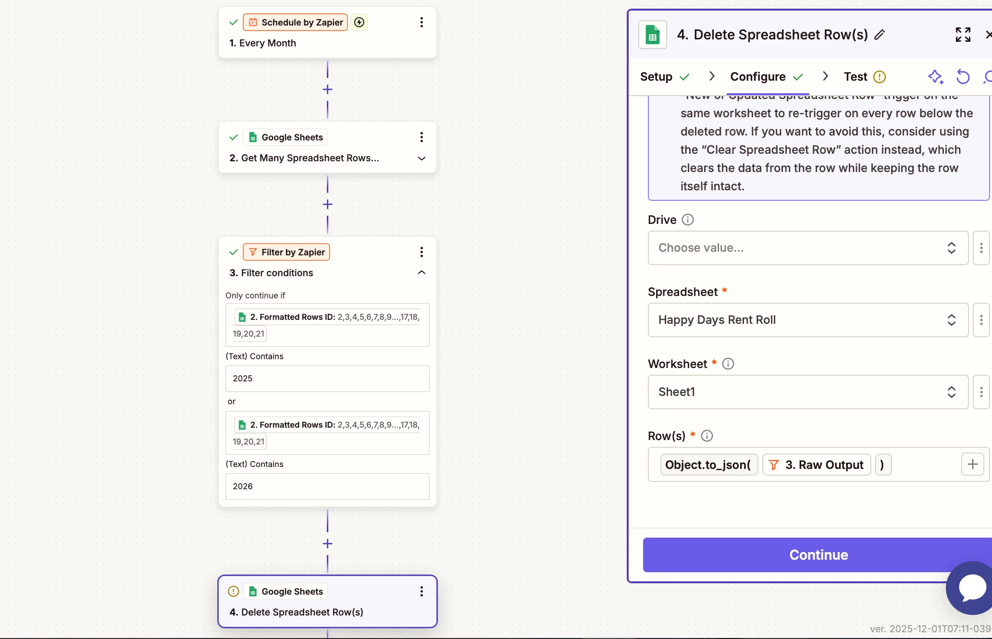
Task: Expand the Get Many Spreadsheet Rows step
Action: [422, 158]
